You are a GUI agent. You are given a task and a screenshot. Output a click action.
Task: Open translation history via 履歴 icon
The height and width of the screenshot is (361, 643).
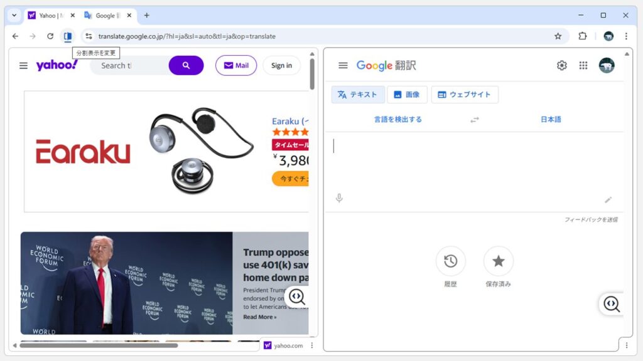[x=451, y=261]
